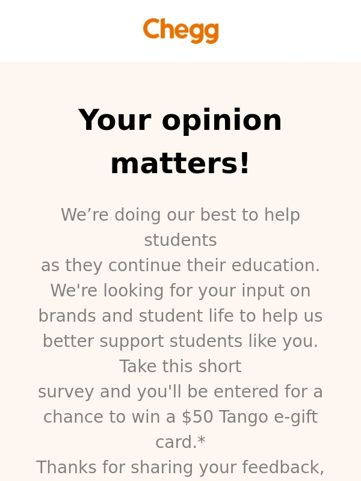The width and height of the screenshot is (361, 481).
Task: Click the phrase "student life to help us"
Action: point(231,316)
